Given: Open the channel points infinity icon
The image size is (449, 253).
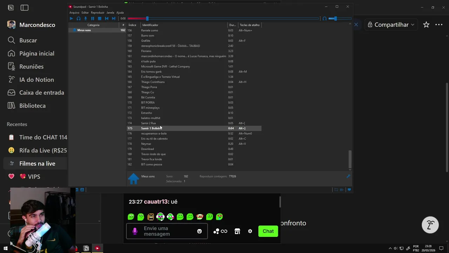Looking at the screenshot, I should coord(220,231).
